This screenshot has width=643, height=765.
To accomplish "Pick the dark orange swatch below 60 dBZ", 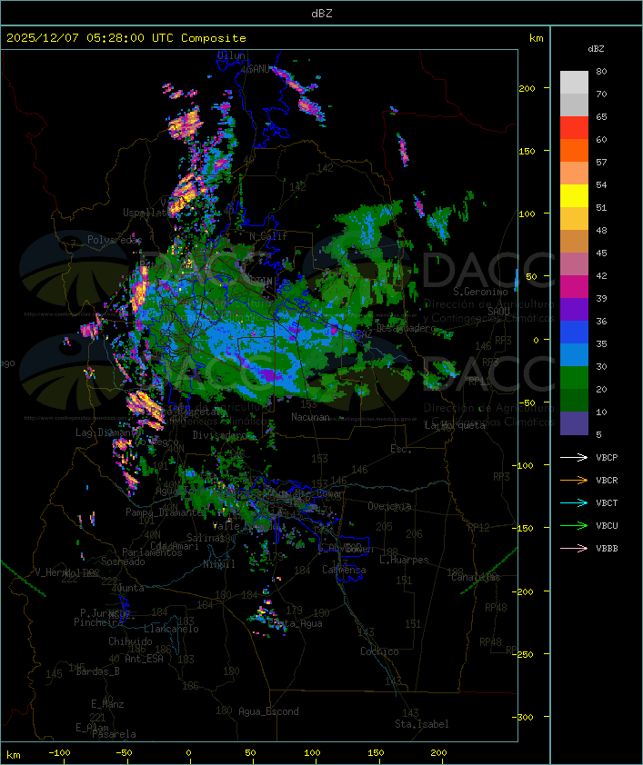I will click(574, 150).
